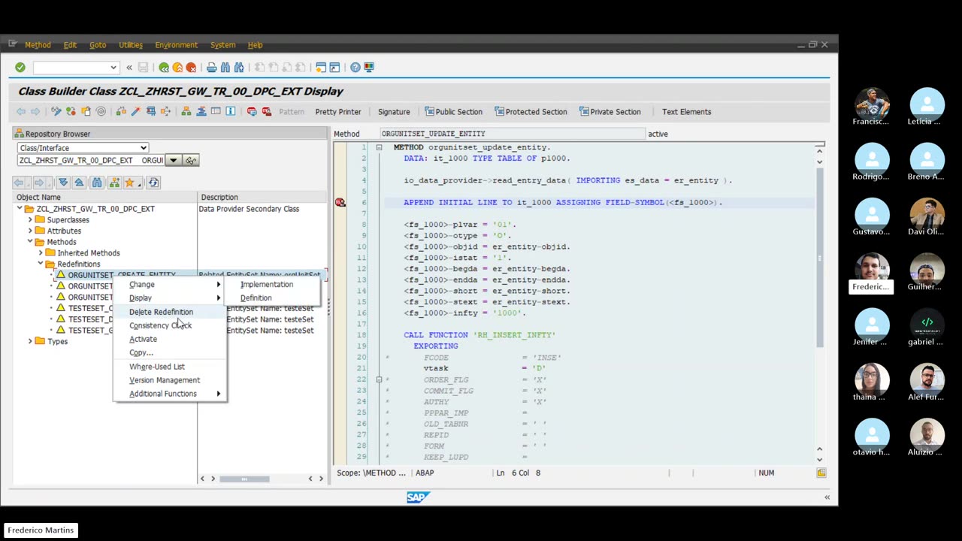This screenshot has width=962, height=541.
Task: Click the command input field
Action: click(71, 68)
